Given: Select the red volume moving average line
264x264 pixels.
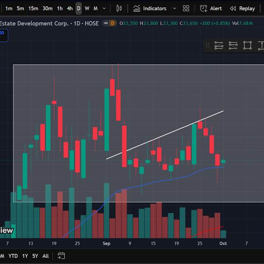Looking at the screenshot, I should click(x=206, y=232).
